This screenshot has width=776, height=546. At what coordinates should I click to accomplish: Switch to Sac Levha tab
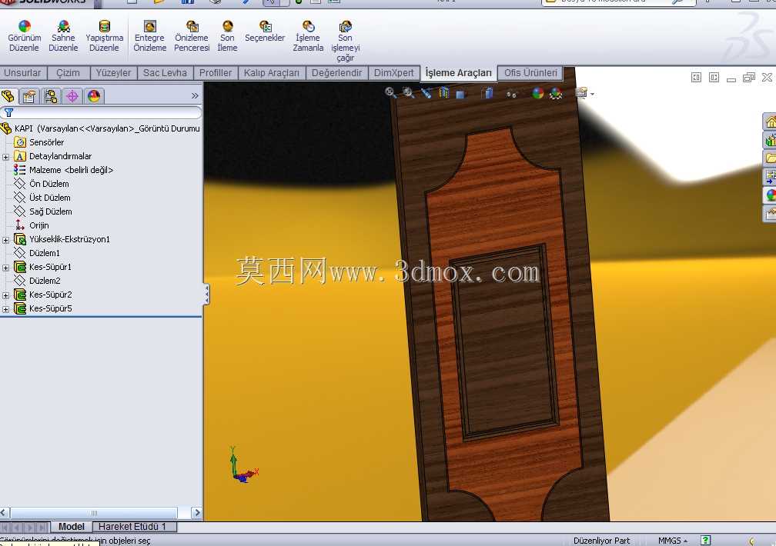[165, 73]
